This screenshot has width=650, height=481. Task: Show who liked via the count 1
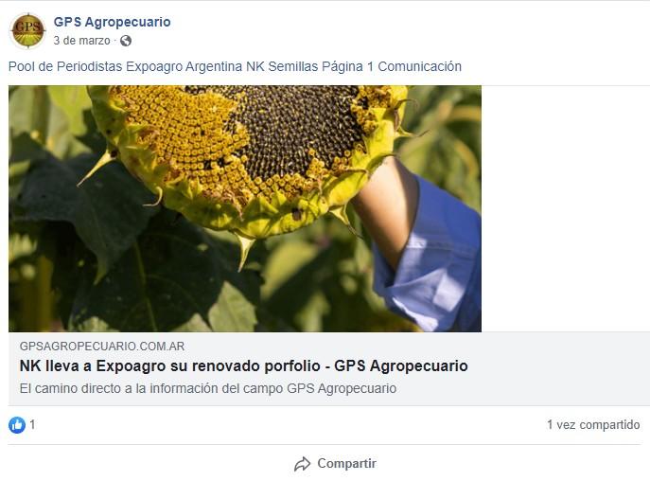[x=32, y=424]
